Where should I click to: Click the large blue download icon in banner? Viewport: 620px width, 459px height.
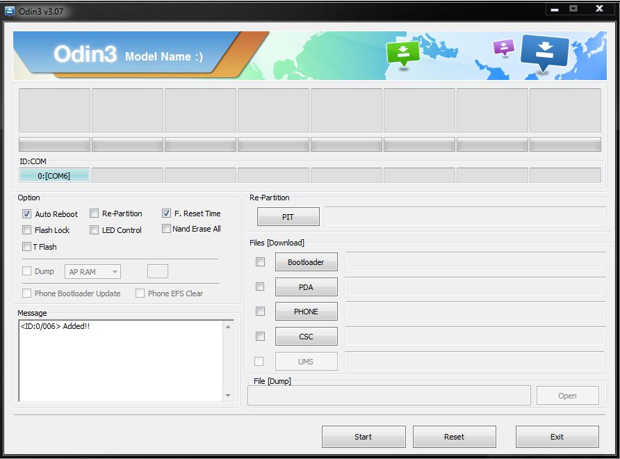pyautogui.click(x=544, y=53)
